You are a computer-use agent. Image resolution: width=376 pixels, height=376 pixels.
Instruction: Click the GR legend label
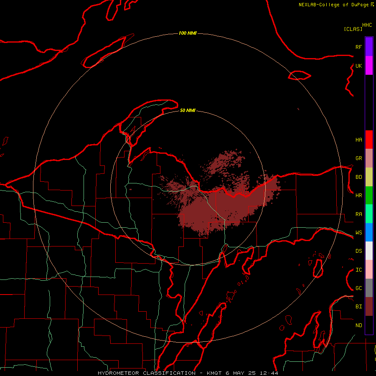tap(358, 158)
